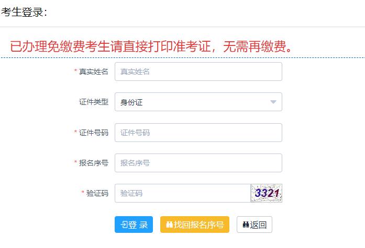The image size is (365, 248).
Task: Click the 返回 text on the white button
Action: coord(258,225)
